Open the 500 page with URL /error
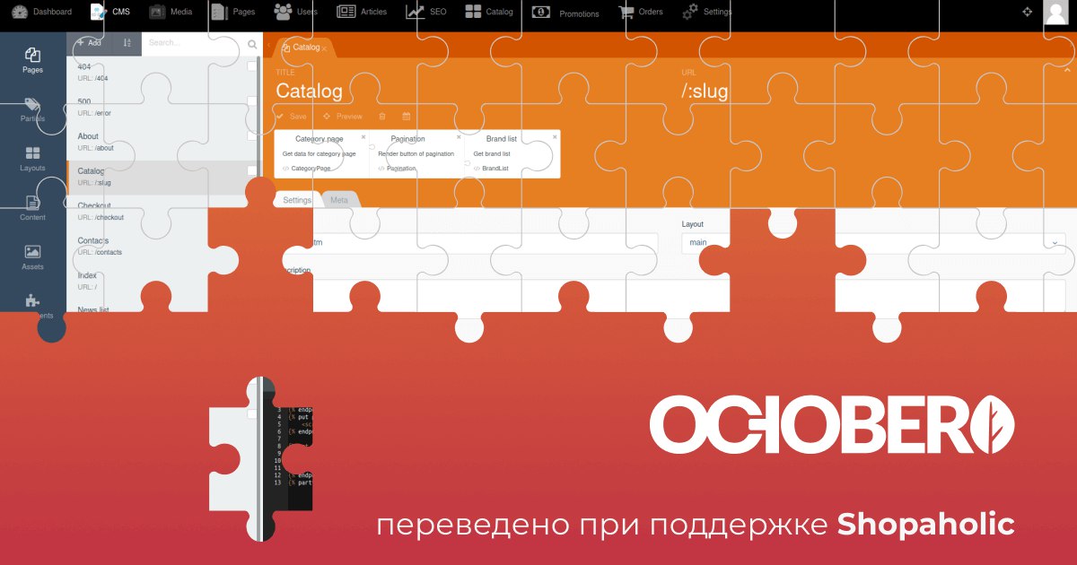 163,108
